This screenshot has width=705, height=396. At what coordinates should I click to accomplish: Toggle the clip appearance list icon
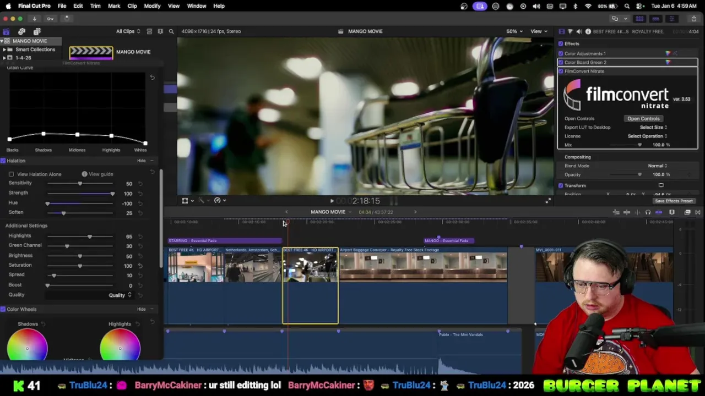click(150, 31)
